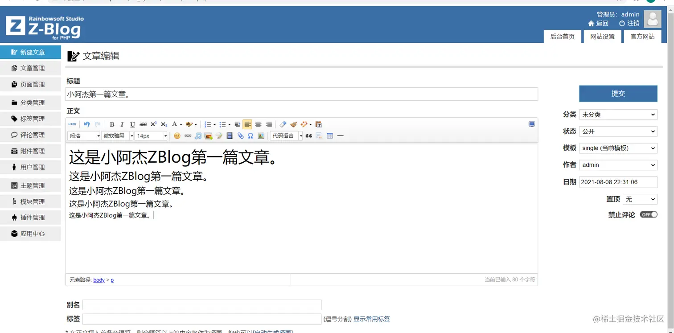Click the eraser clear-format icon
Viewport: 674px width, 333px height.
pos(283,124)
